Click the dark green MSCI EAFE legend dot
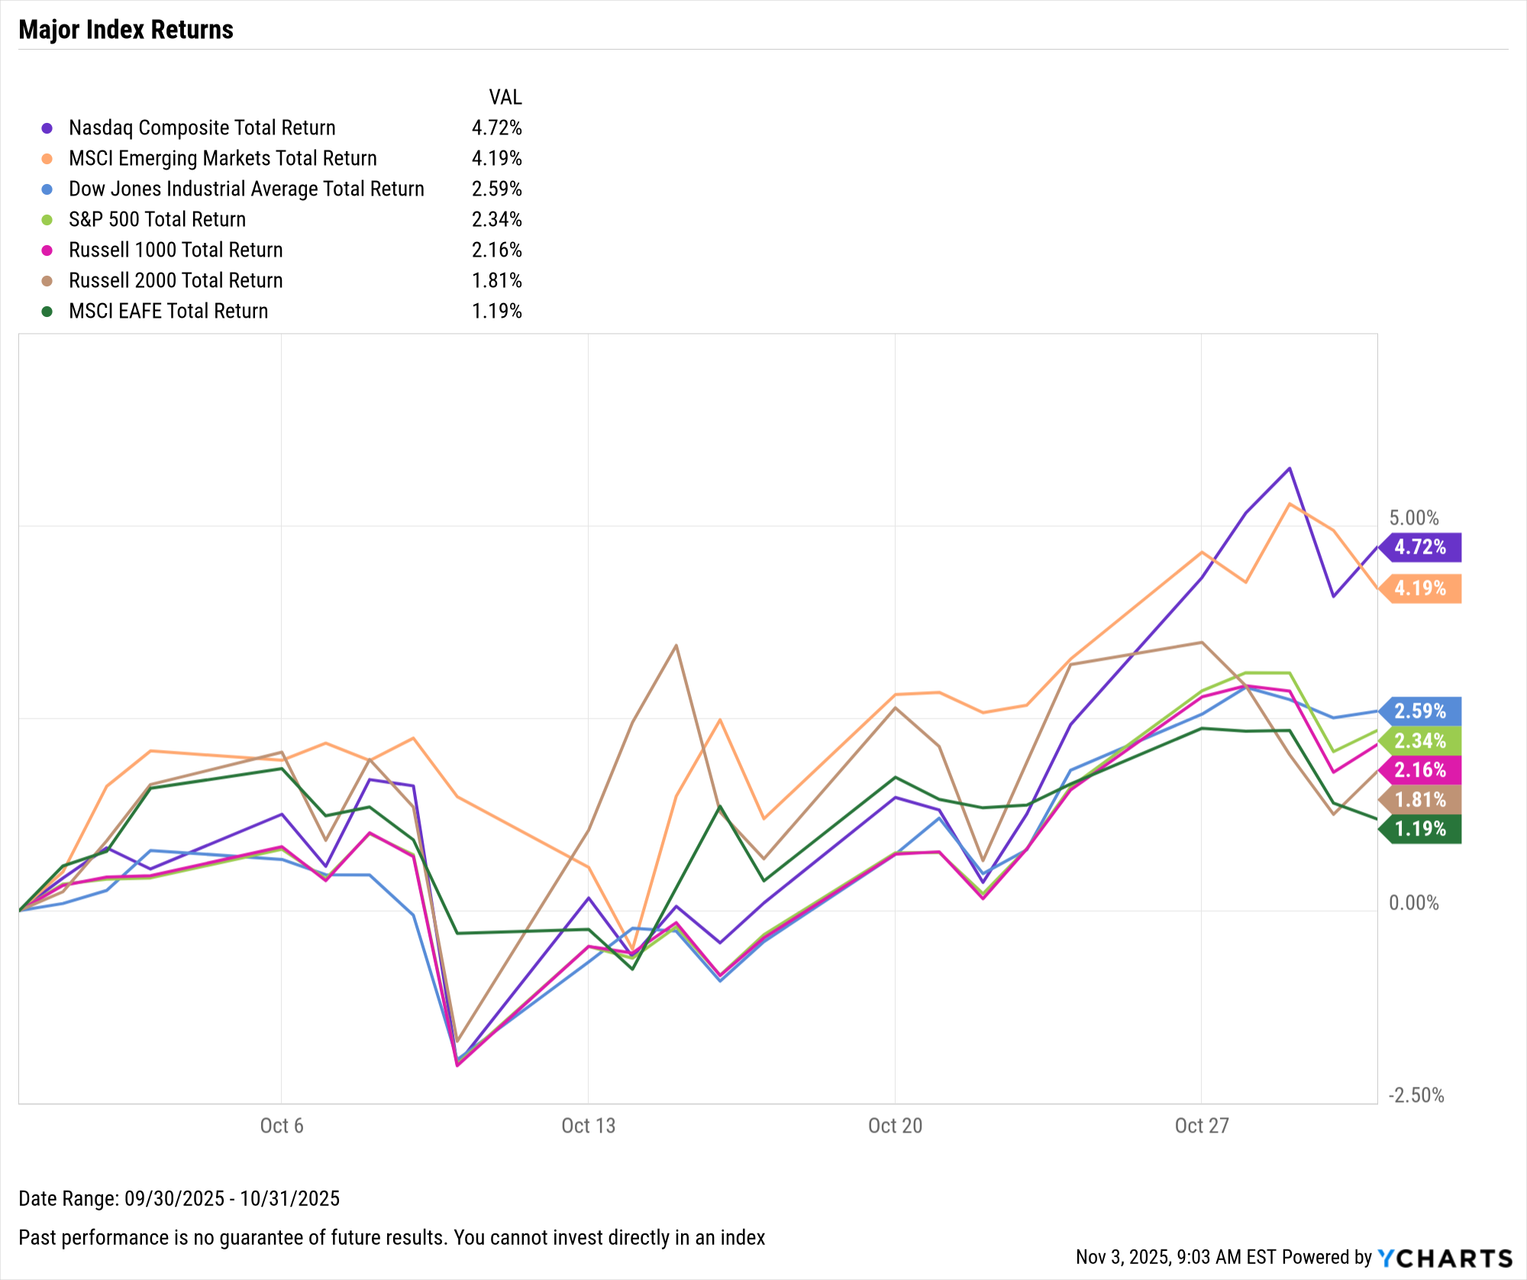Screen dimensions: 1527x1280 (47, 312)
